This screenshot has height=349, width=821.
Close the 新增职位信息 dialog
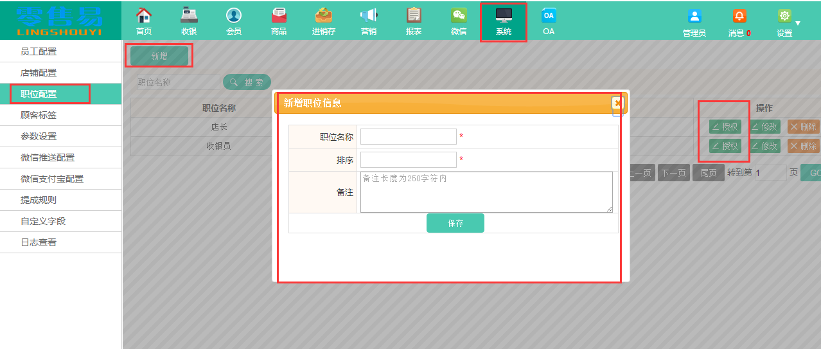[617, 103]
